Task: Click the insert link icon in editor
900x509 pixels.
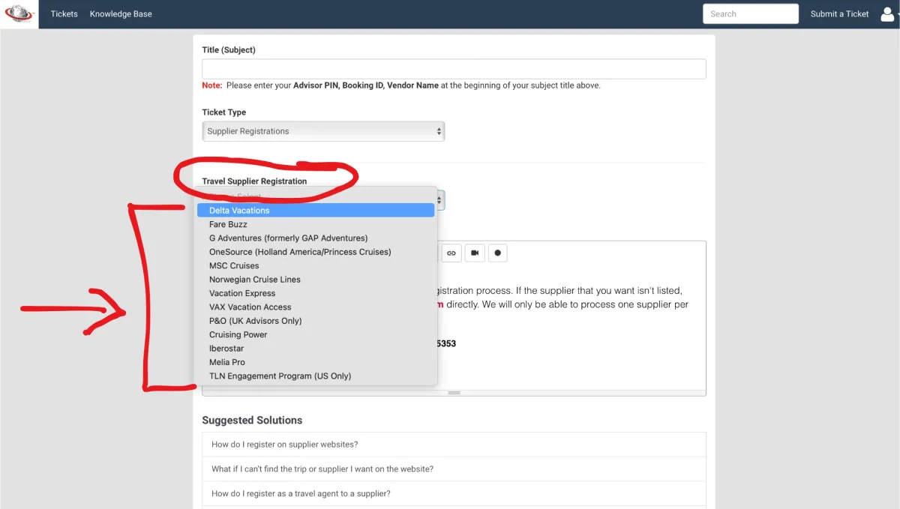Action: 451,253
